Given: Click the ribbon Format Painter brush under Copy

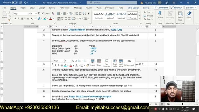Looking at the screenshot, I should pyautogui.click(x=9, y=20).
